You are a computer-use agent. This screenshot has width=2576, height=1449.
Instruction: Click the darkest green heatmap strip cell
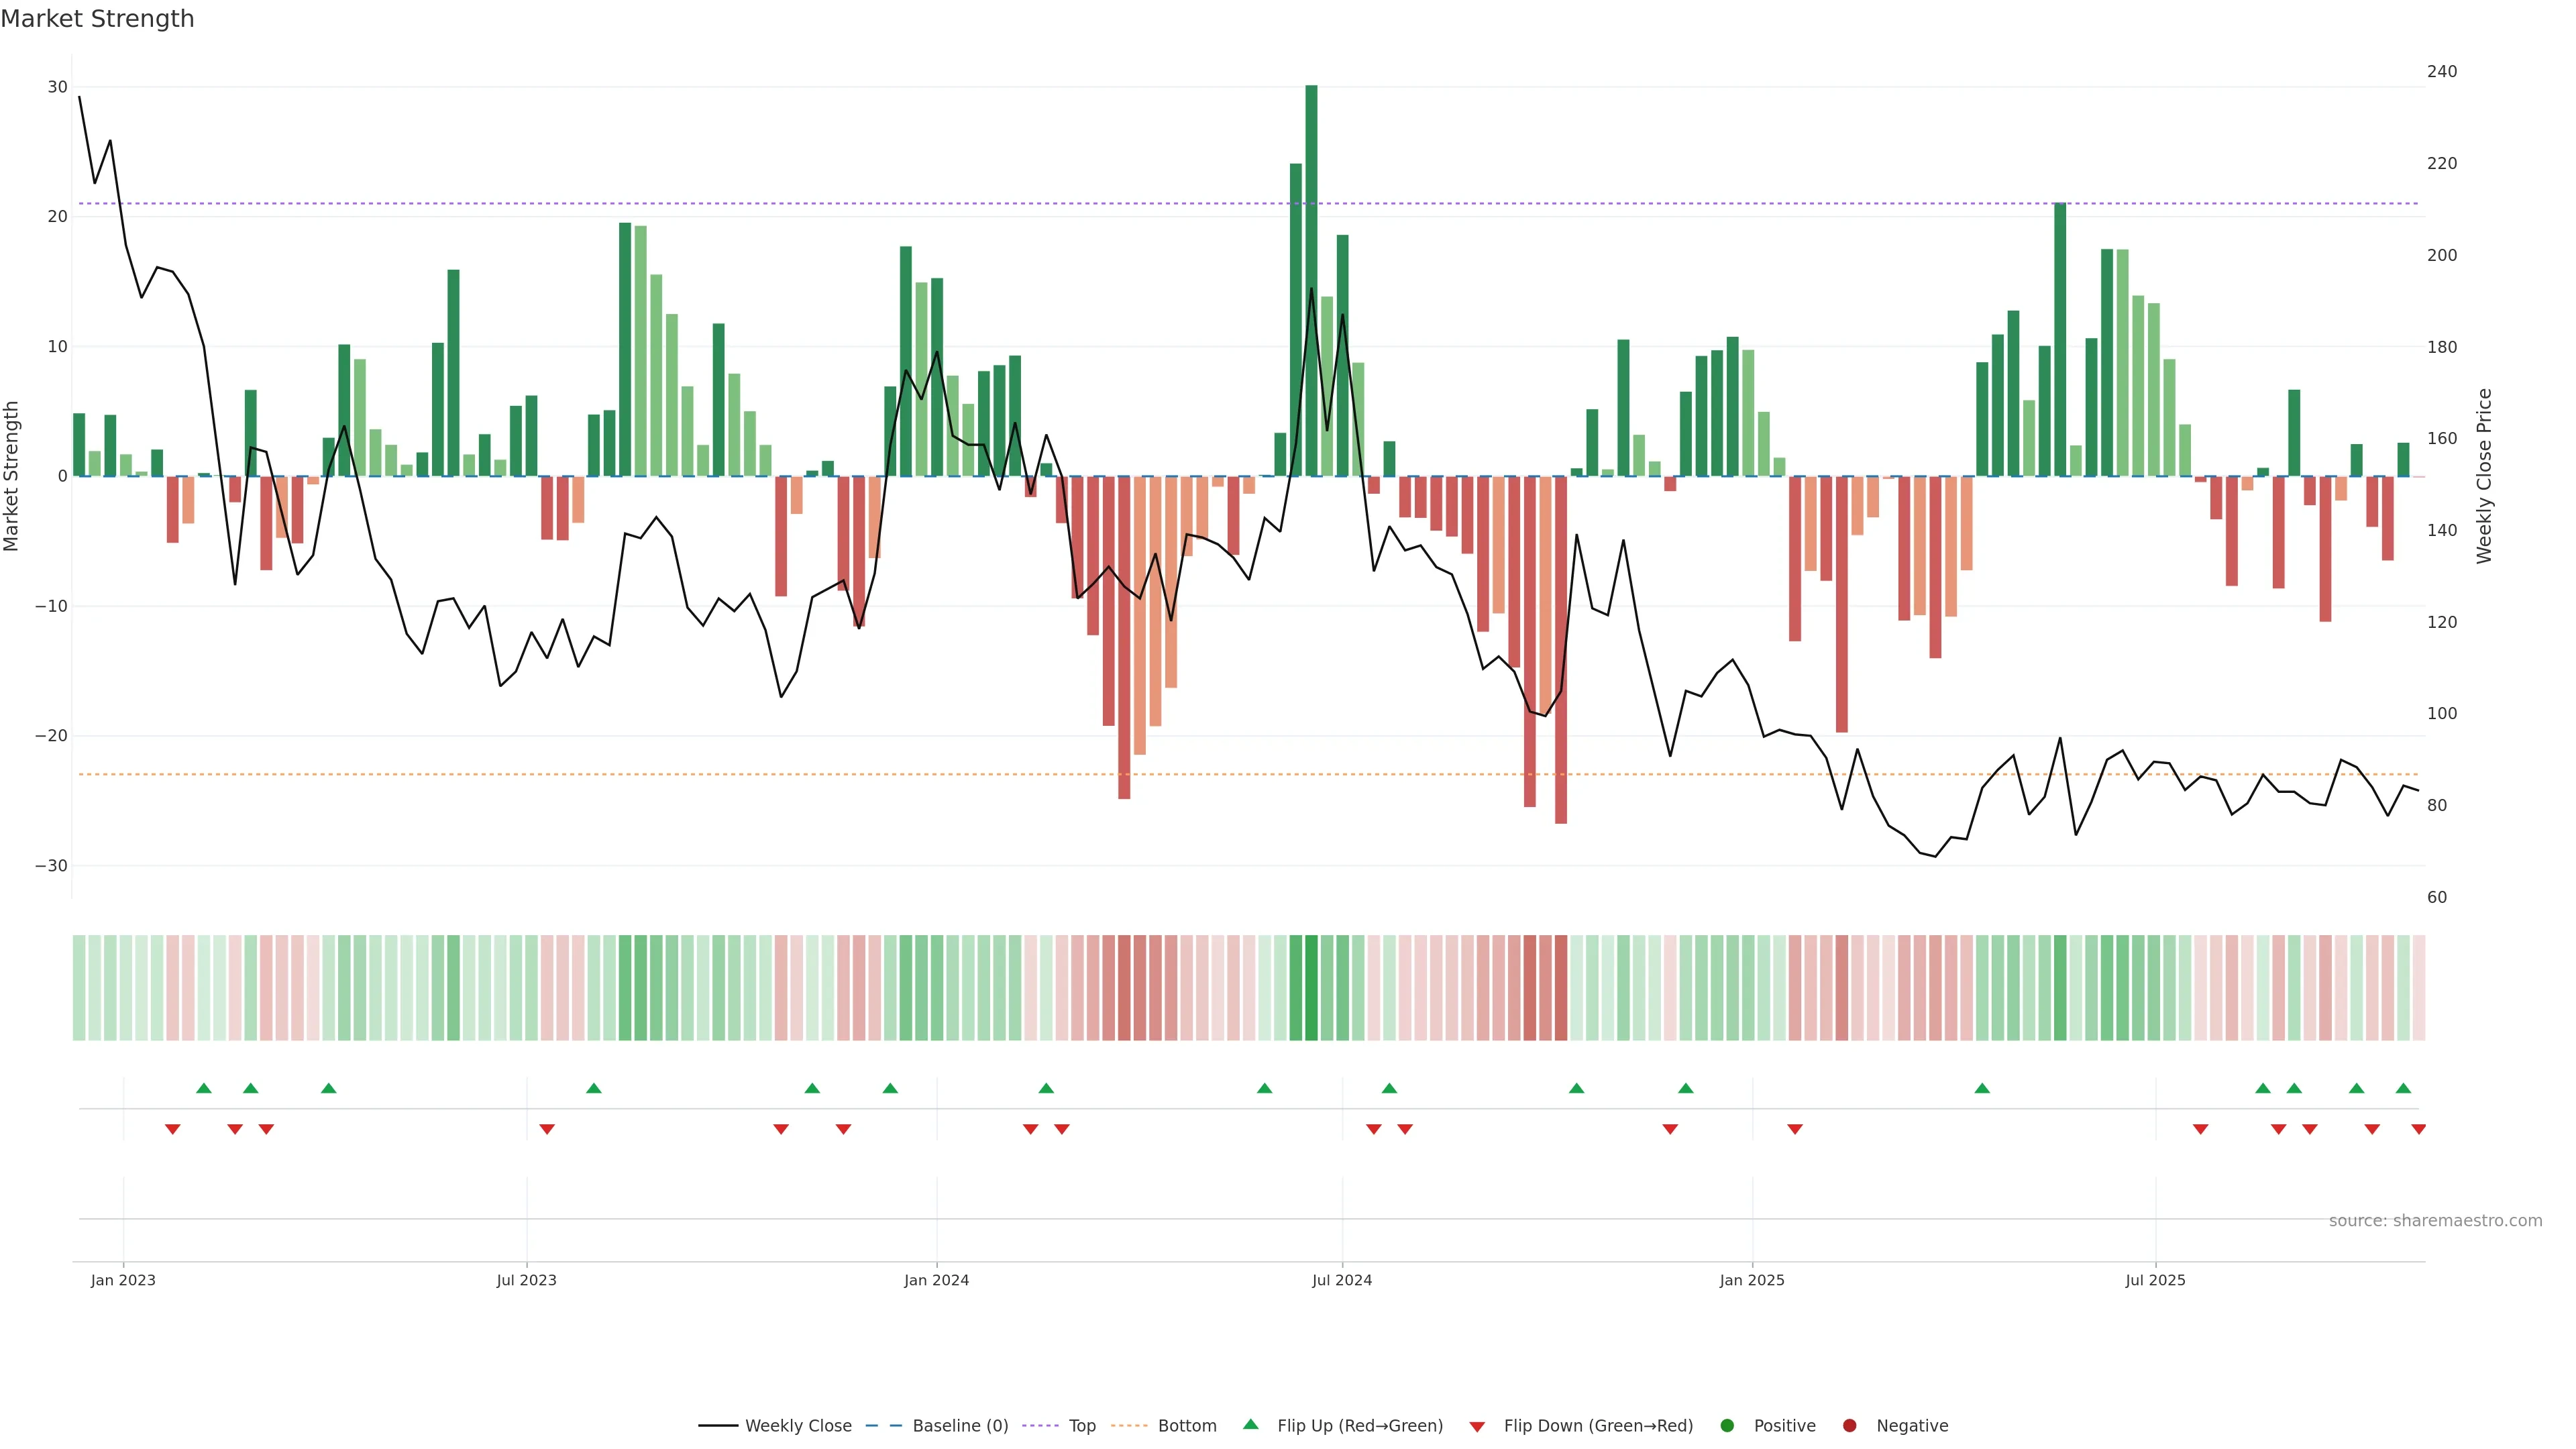[1311, 988]
